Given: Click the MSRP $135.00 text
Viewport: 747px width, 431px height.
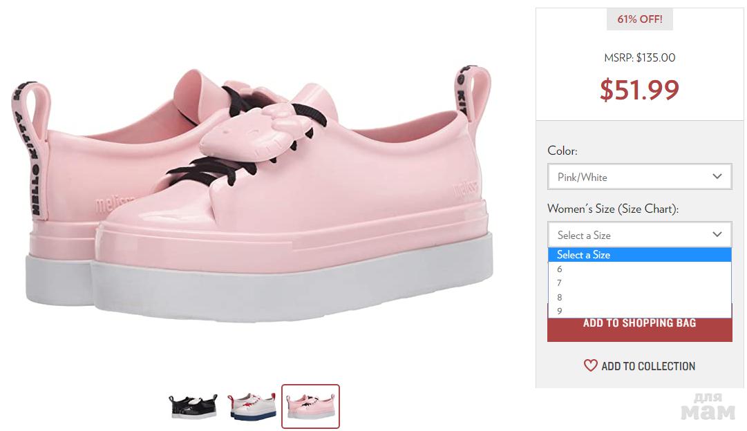Looking at the screenshot, I should coord(639,58).
